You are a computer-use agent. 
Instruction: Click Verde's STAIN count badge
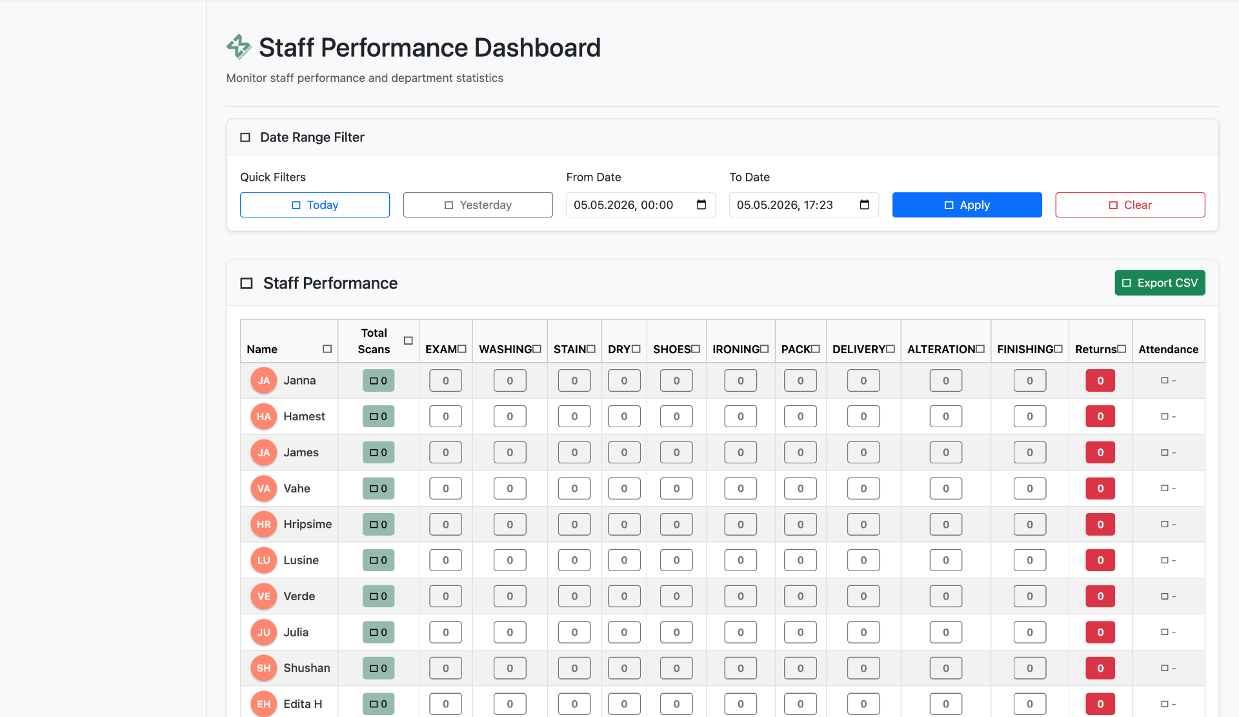(574, 596)
